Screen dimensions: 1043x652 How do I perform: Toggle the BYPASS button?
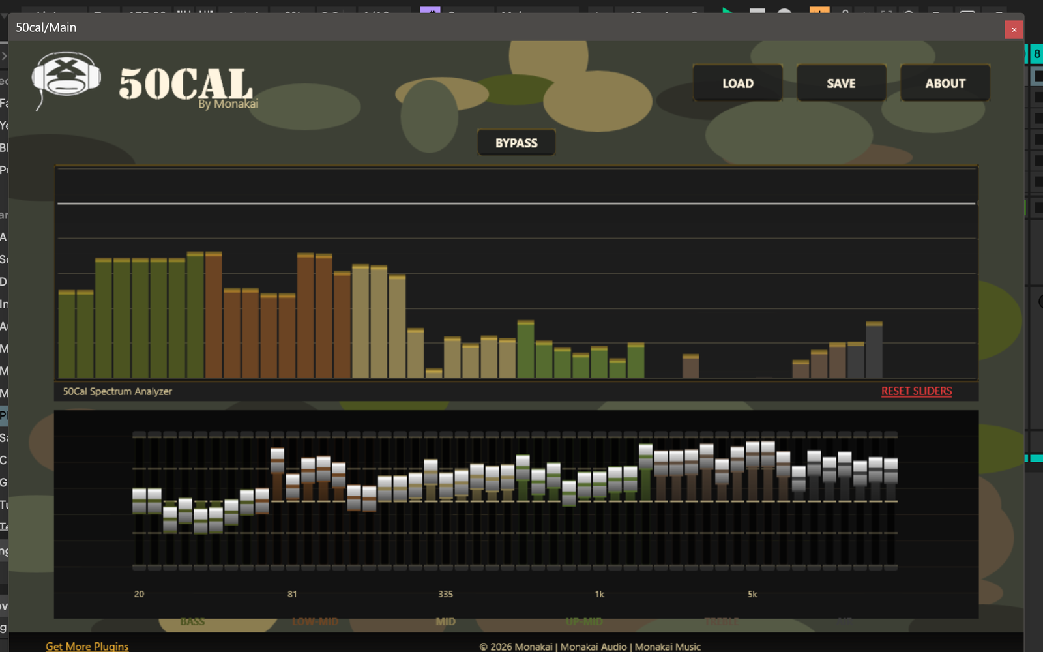pyautogui.click(x=516, y=143)
